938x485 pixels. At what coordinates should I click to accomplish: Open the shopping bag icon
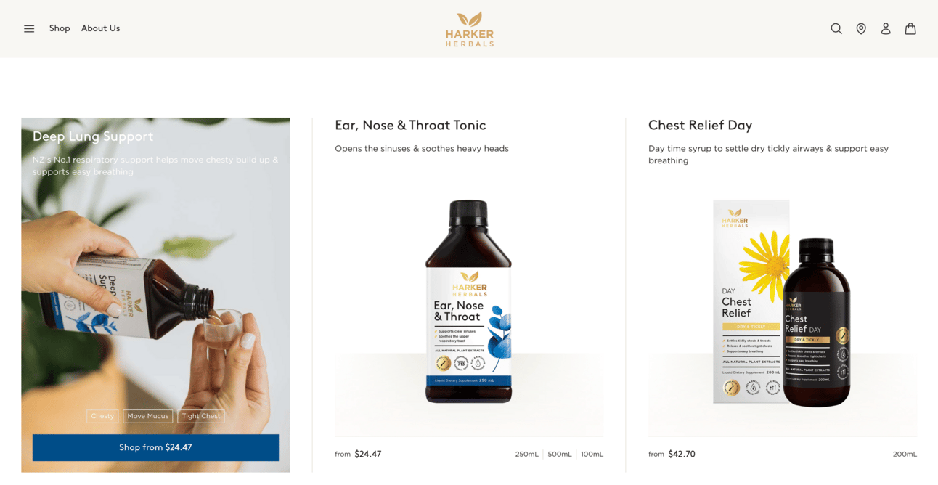[910, 29]
